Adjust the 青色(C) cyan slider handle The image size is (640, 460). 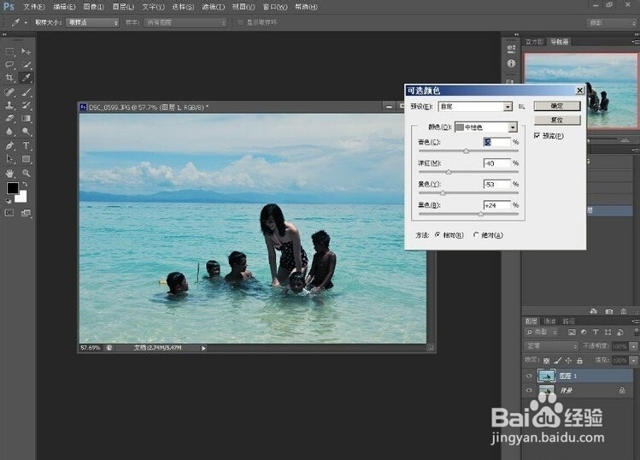coord(467,151)
